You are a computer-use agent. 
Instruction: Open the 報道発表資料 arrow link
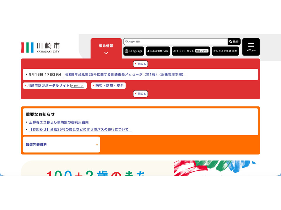61,145
